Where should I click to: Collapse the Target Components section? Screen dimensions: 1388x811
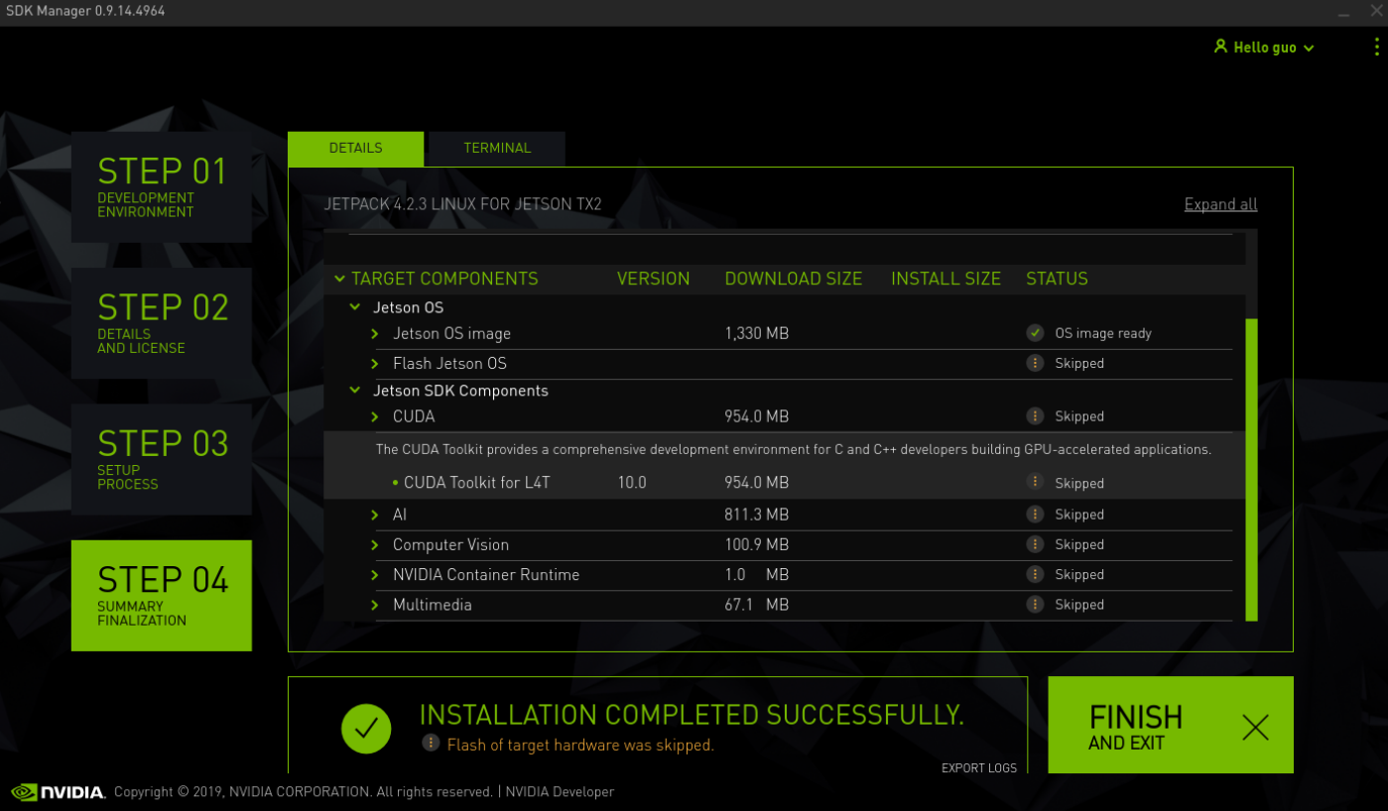coord(340,279)
